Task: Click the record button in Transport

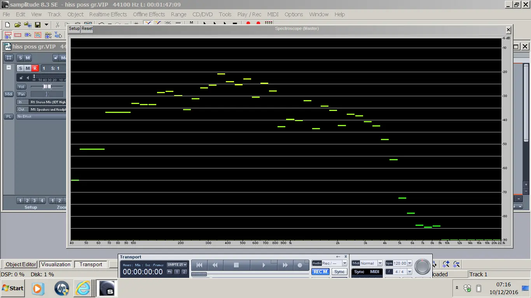Action: point(300,265)
